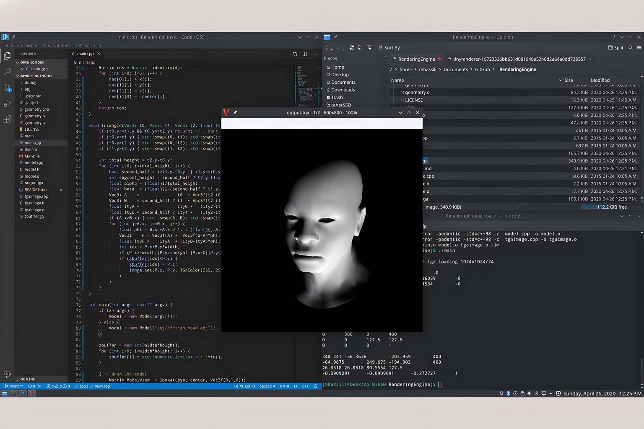Navigate to GitHub in the breadcrumb path
Viewport: 644px width, 429px height.
482,69
